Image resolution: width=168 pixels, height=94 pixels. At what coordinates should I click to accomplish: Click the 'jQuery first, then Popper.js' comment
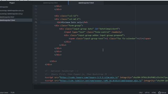(78, 74)
